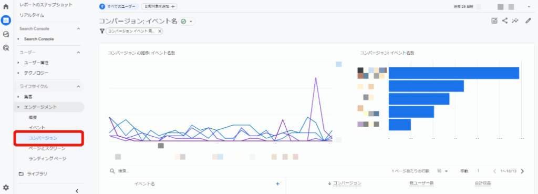Go to next page of table results
Screen dimensions: 538x194
coord(523,171)
